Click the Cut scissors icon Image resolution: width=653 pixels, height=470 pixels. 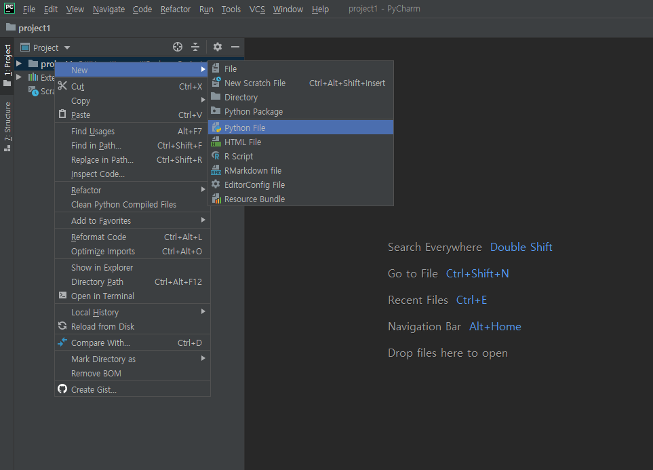pos(62,86)
